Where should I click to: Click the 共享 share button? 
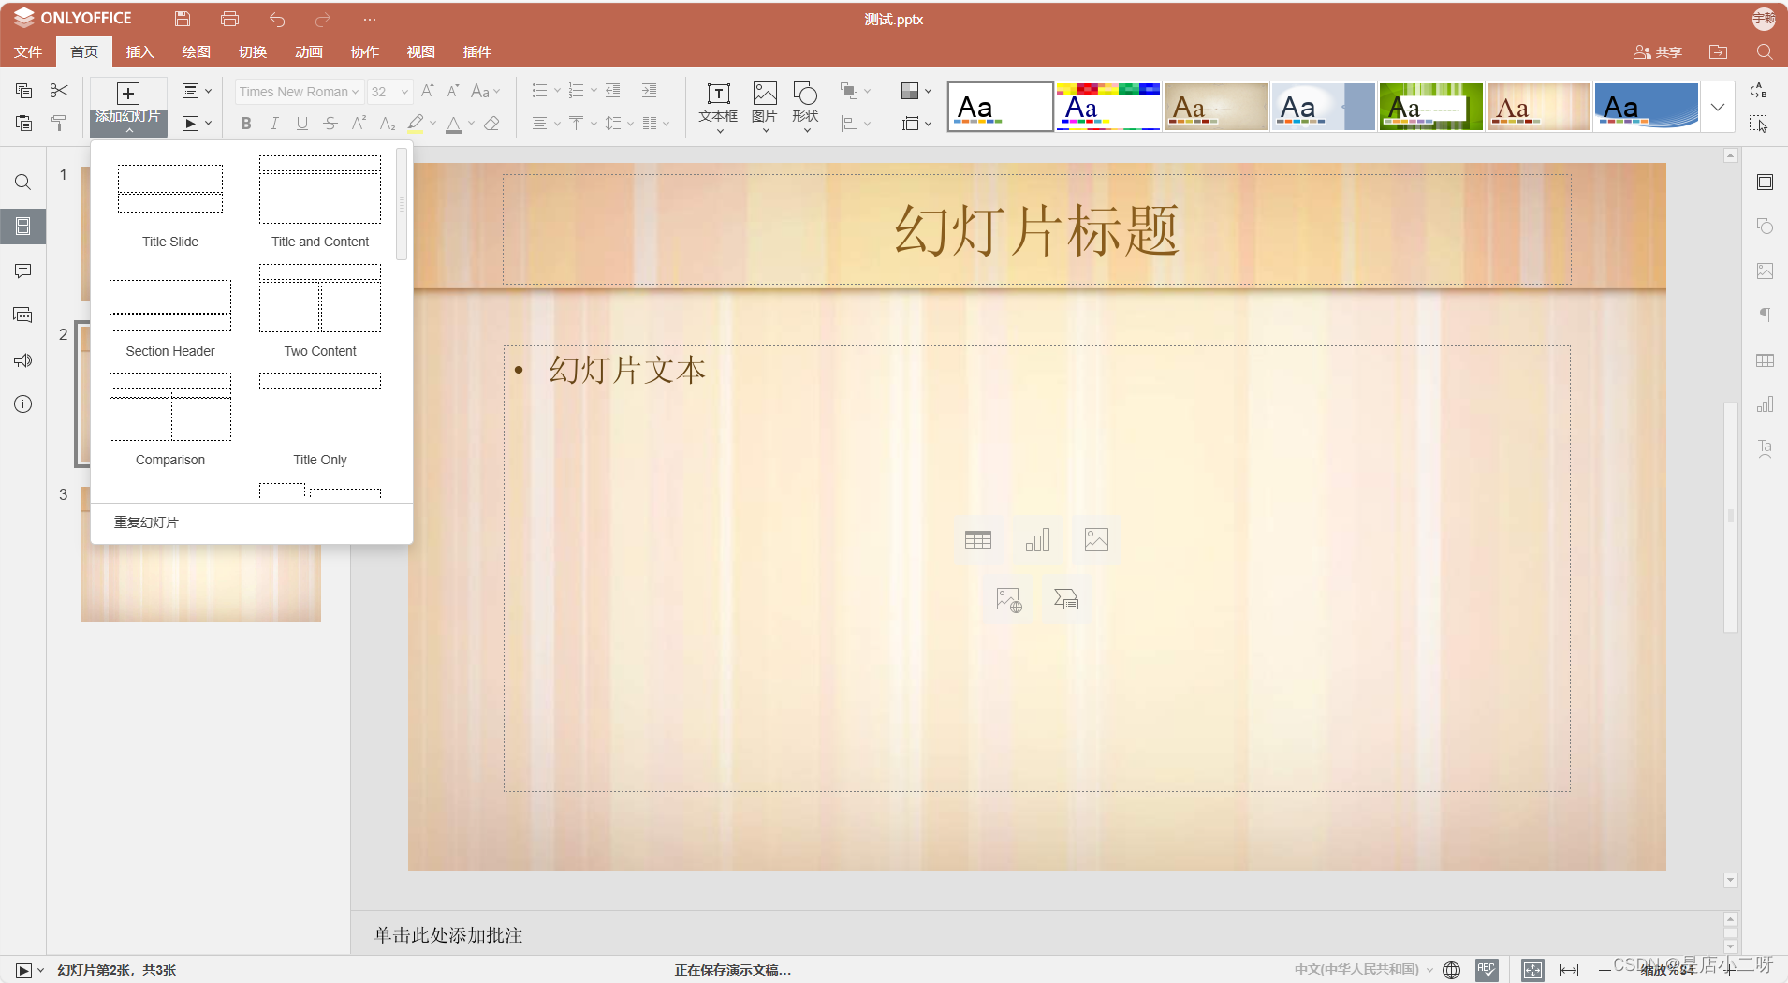click(x=1658, y=52)
